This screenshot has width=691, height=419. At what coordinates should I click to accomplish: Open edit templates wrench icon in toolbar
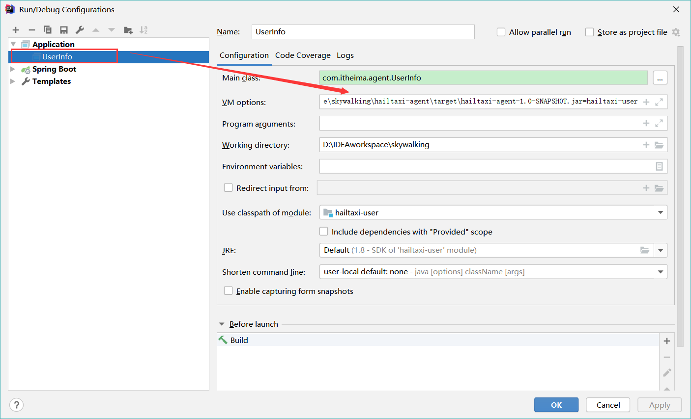coord(80,30)
